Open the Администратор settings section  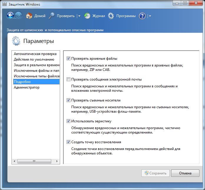coord(27,87)
